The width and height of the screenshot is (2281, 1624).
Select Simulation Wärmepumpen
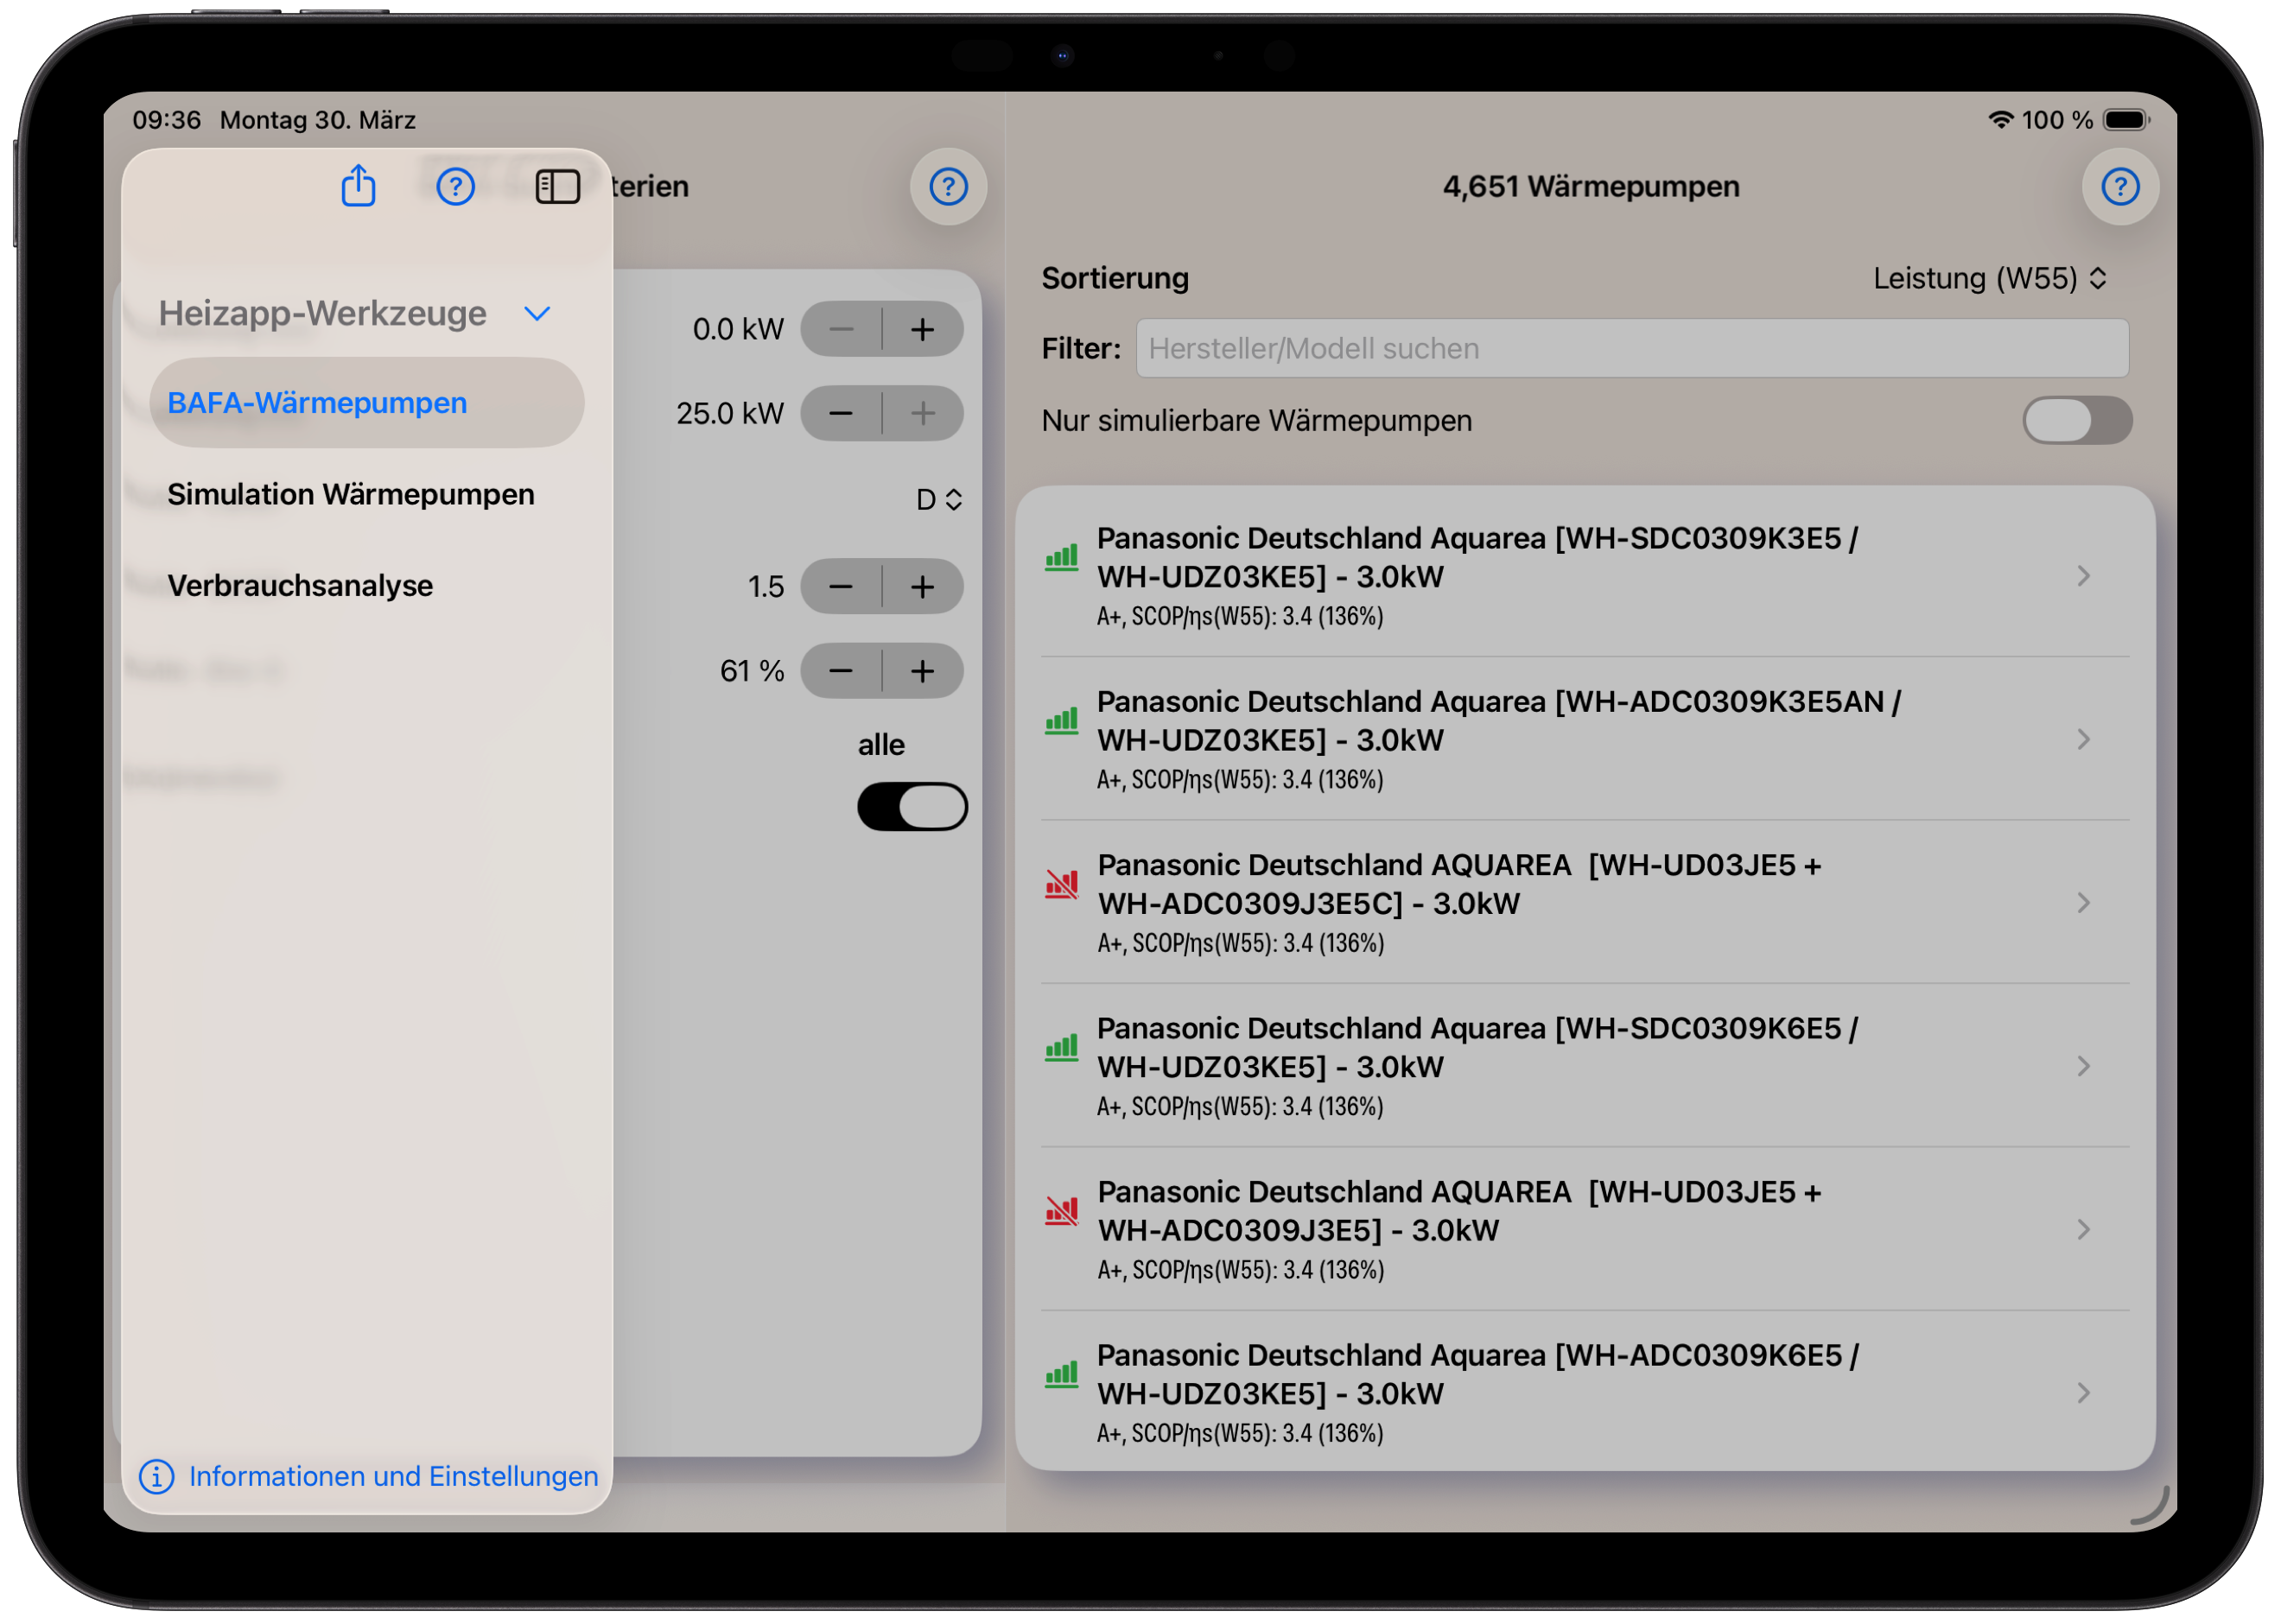(351, 494)
